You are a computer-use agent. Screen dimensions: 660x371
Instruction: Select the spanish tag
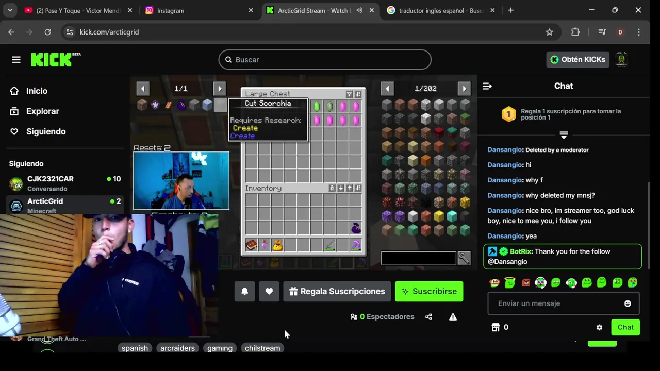pos(135,348)
